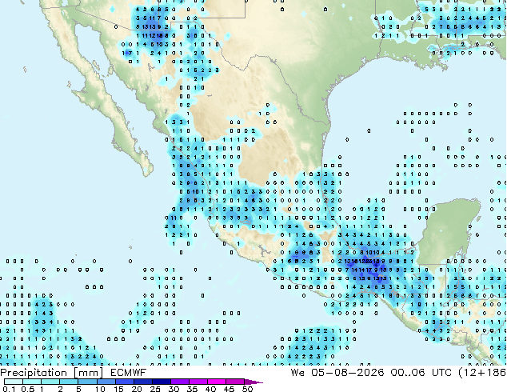Select the 30–35 mm purple legend swatch

180,382
